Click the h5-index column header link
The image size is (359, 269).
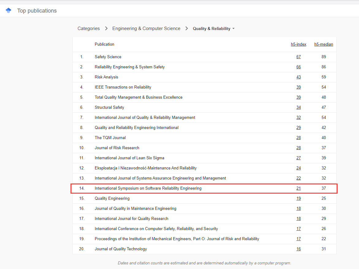click(299, 44)
